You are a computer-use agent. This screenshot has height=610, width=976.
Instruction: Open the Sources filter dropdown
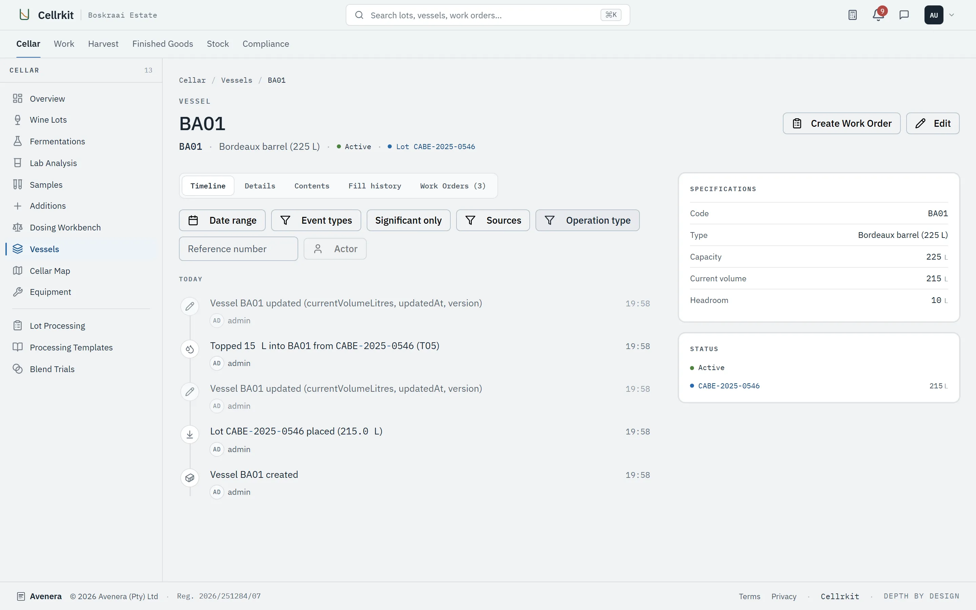[493, 220]
